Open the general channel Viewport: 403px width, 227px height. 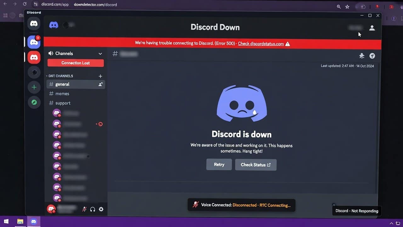(76, 84)
